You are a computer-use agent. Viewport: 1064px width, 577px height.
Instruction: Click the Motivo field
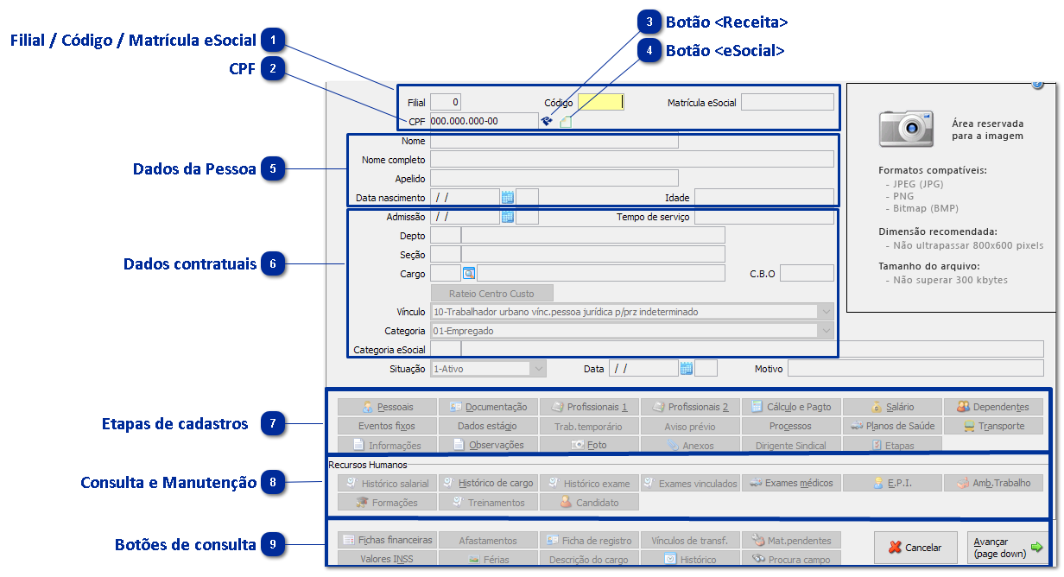[x=915, y=368]
